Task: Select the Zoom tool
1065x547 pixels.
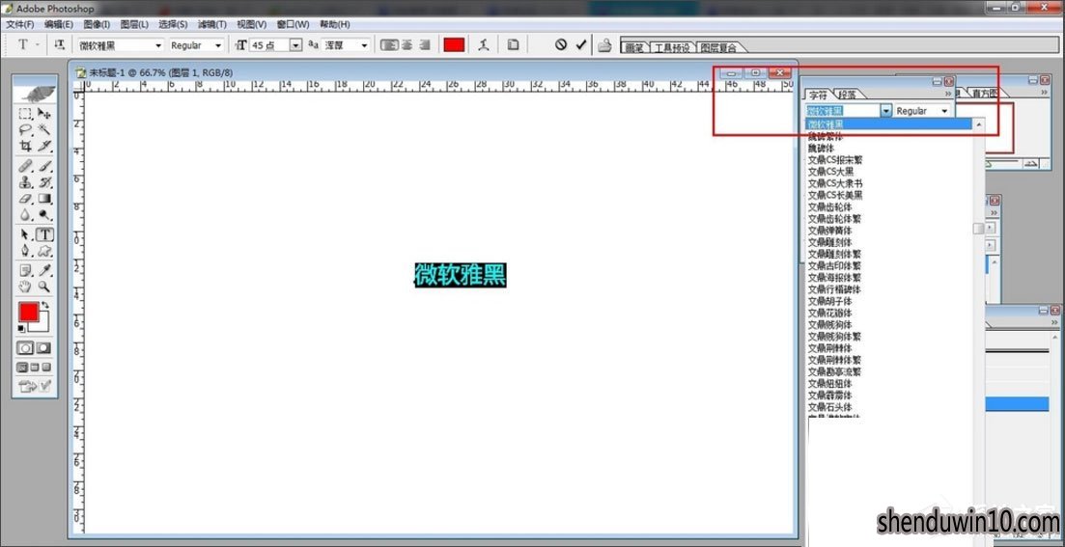Action: click(x=44, y=287)
